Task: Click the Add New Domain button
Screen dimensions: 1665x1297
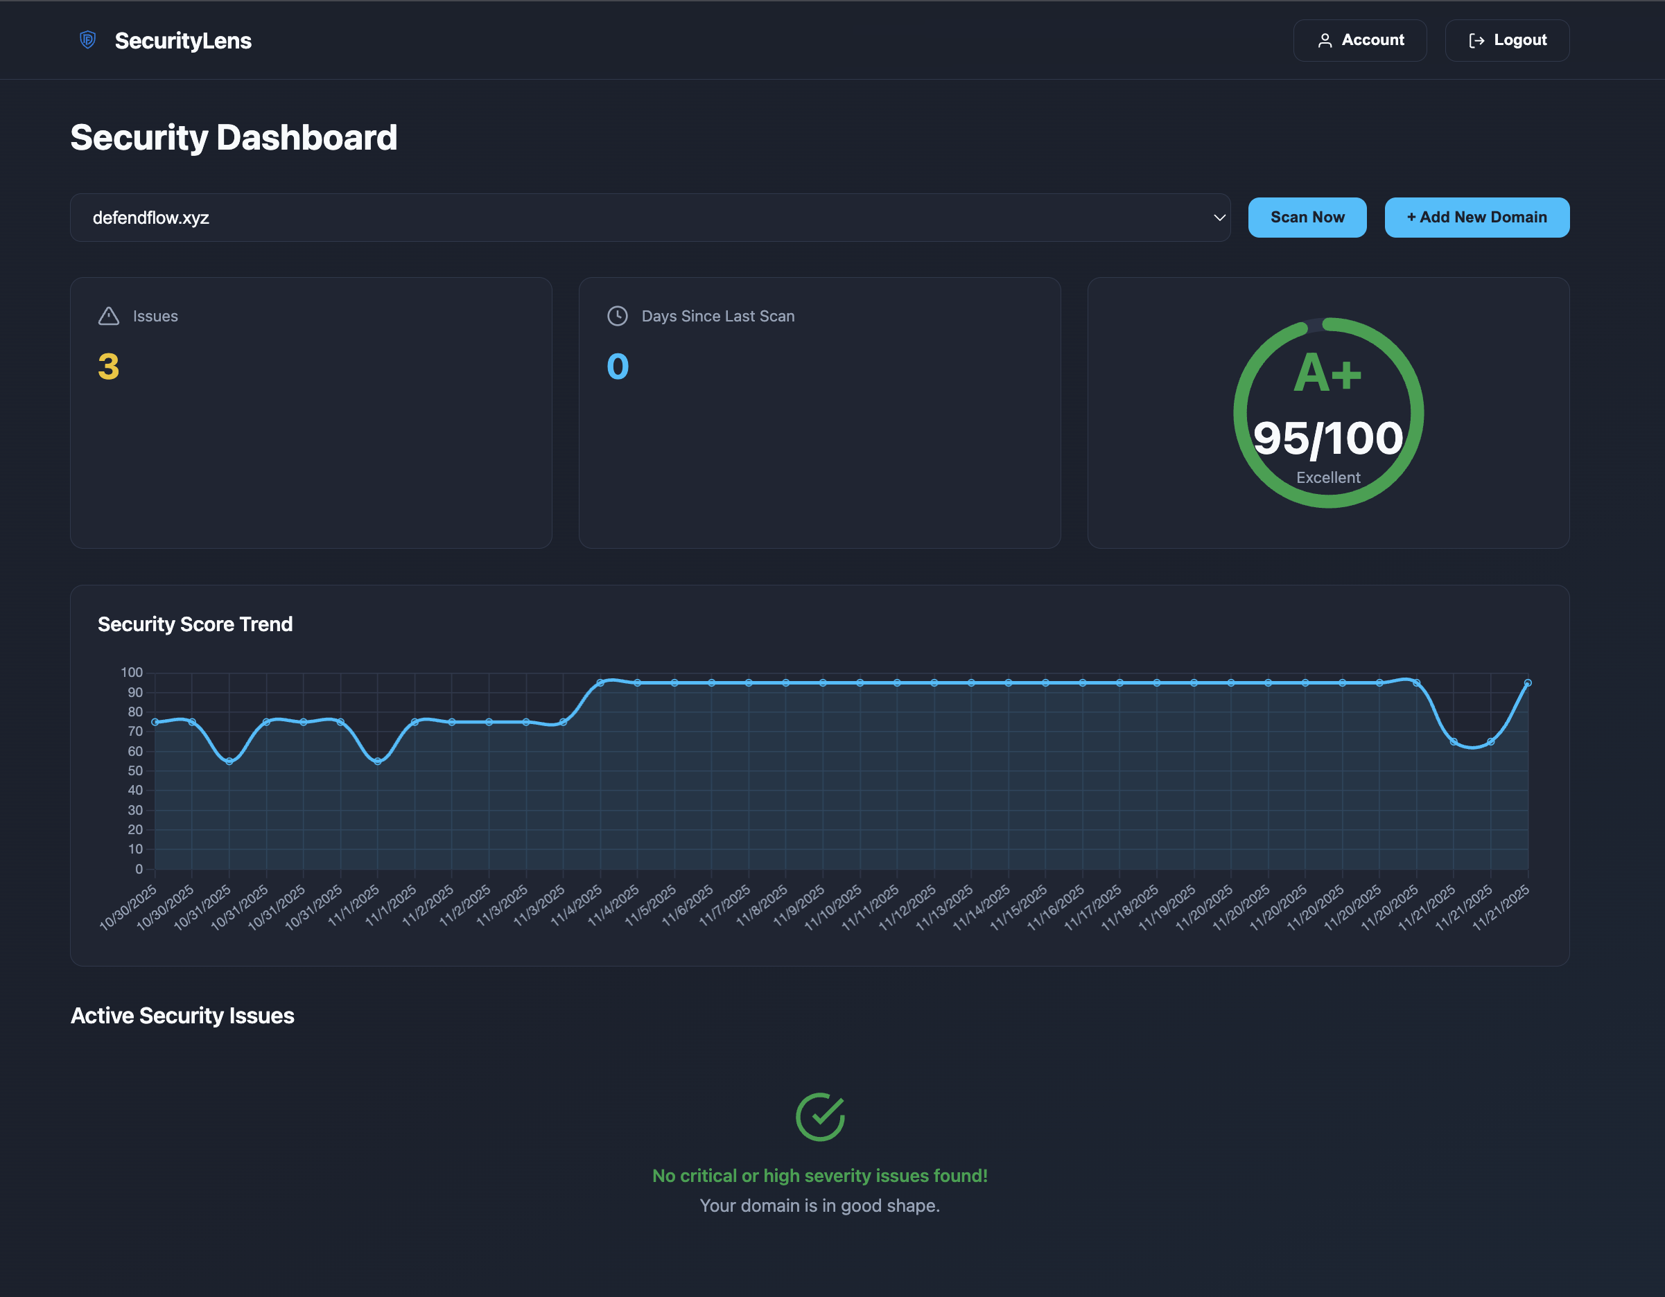Action: 1476,218
